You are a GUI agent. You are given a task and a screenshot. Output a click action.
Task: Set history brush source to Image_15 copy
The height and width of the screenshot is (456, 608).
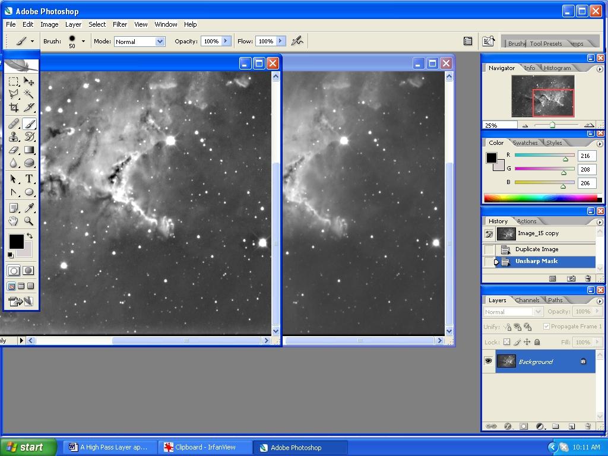point(489,234)
